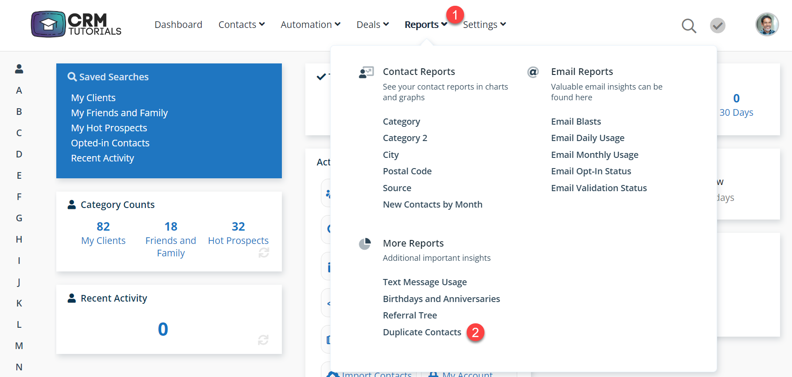Filter contacts by letter K
792x377 pixels.
(19, 303)
